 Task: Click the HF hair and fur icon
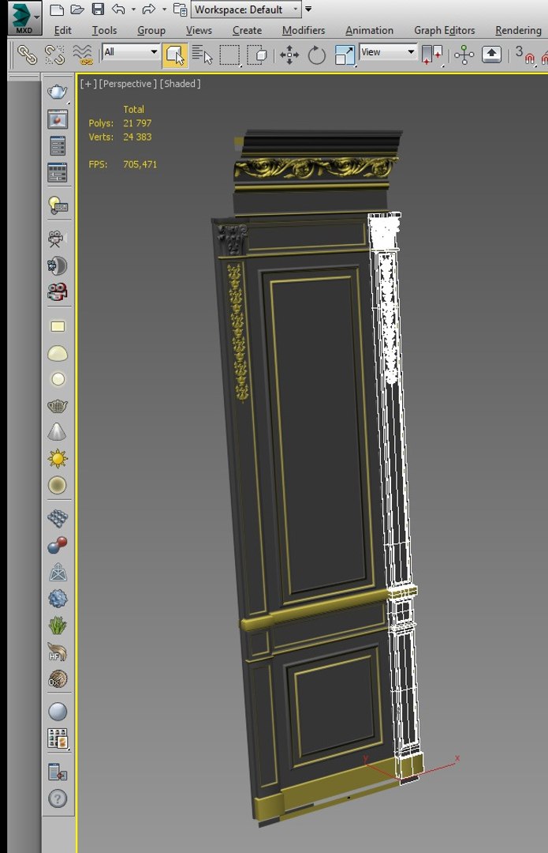coord(58,652)
